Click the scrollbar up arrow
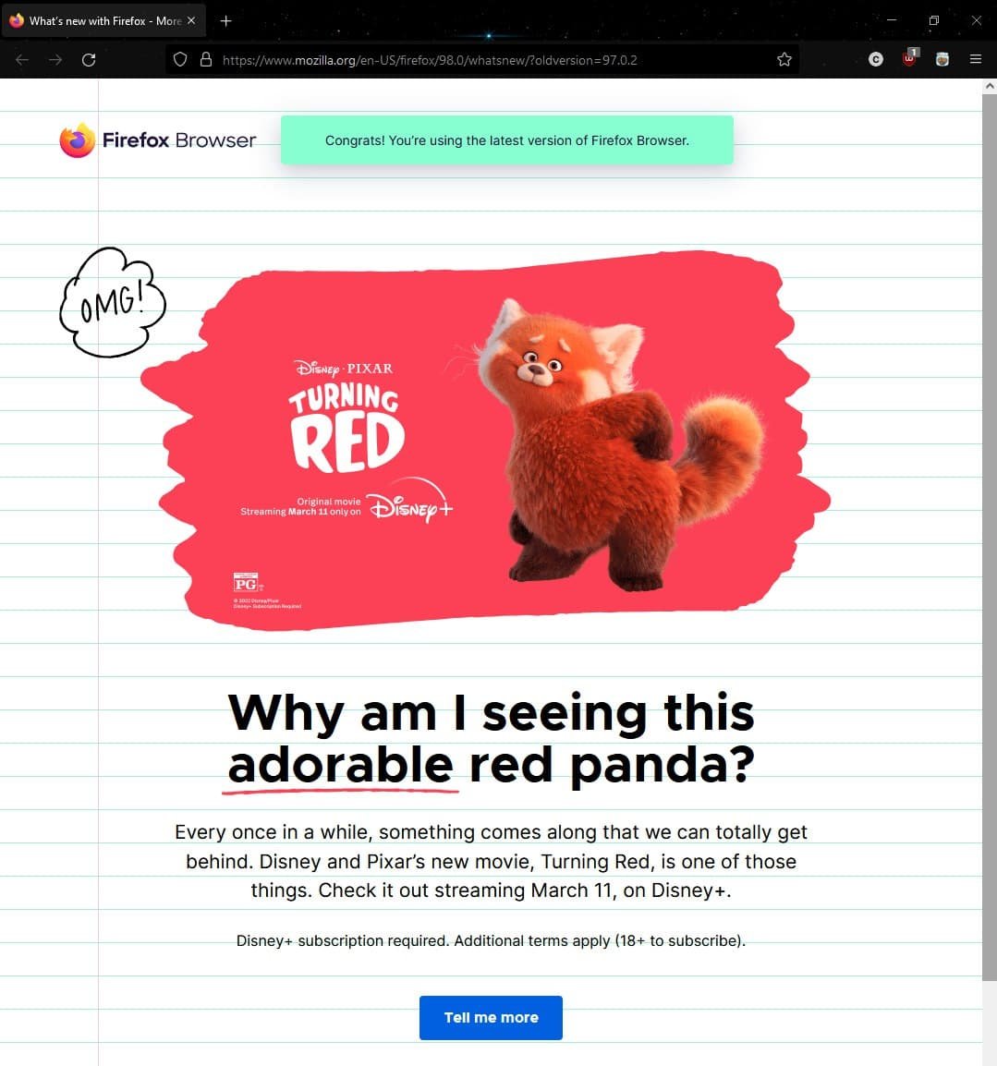This screenshot has width=997, height=1066. point(989,86)
